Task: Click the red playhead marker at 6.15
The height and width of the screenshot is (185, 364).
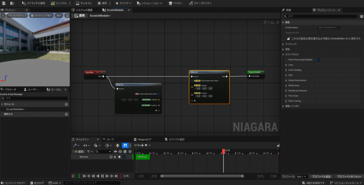Action: pos(223,151)
